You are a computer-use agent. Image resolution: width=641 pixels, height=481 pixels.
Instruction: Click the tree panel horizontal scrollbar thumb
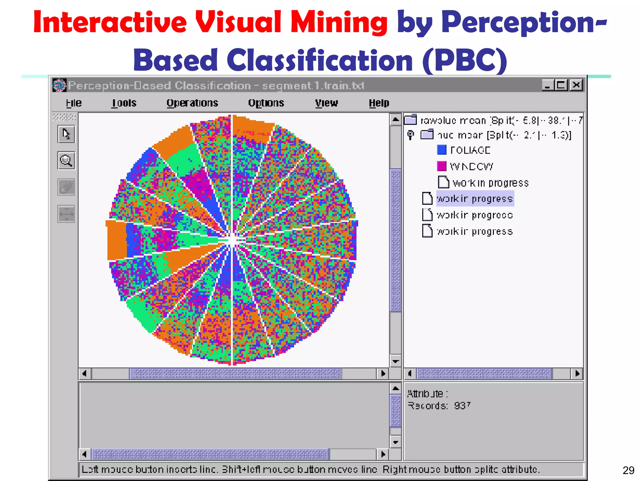pos(485,374)
